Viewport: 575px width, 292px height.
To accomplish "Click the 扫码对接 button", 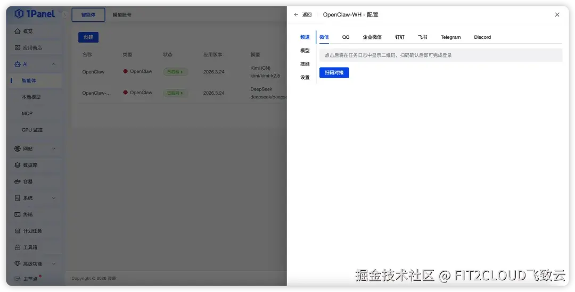I will (x=334, y=72).
